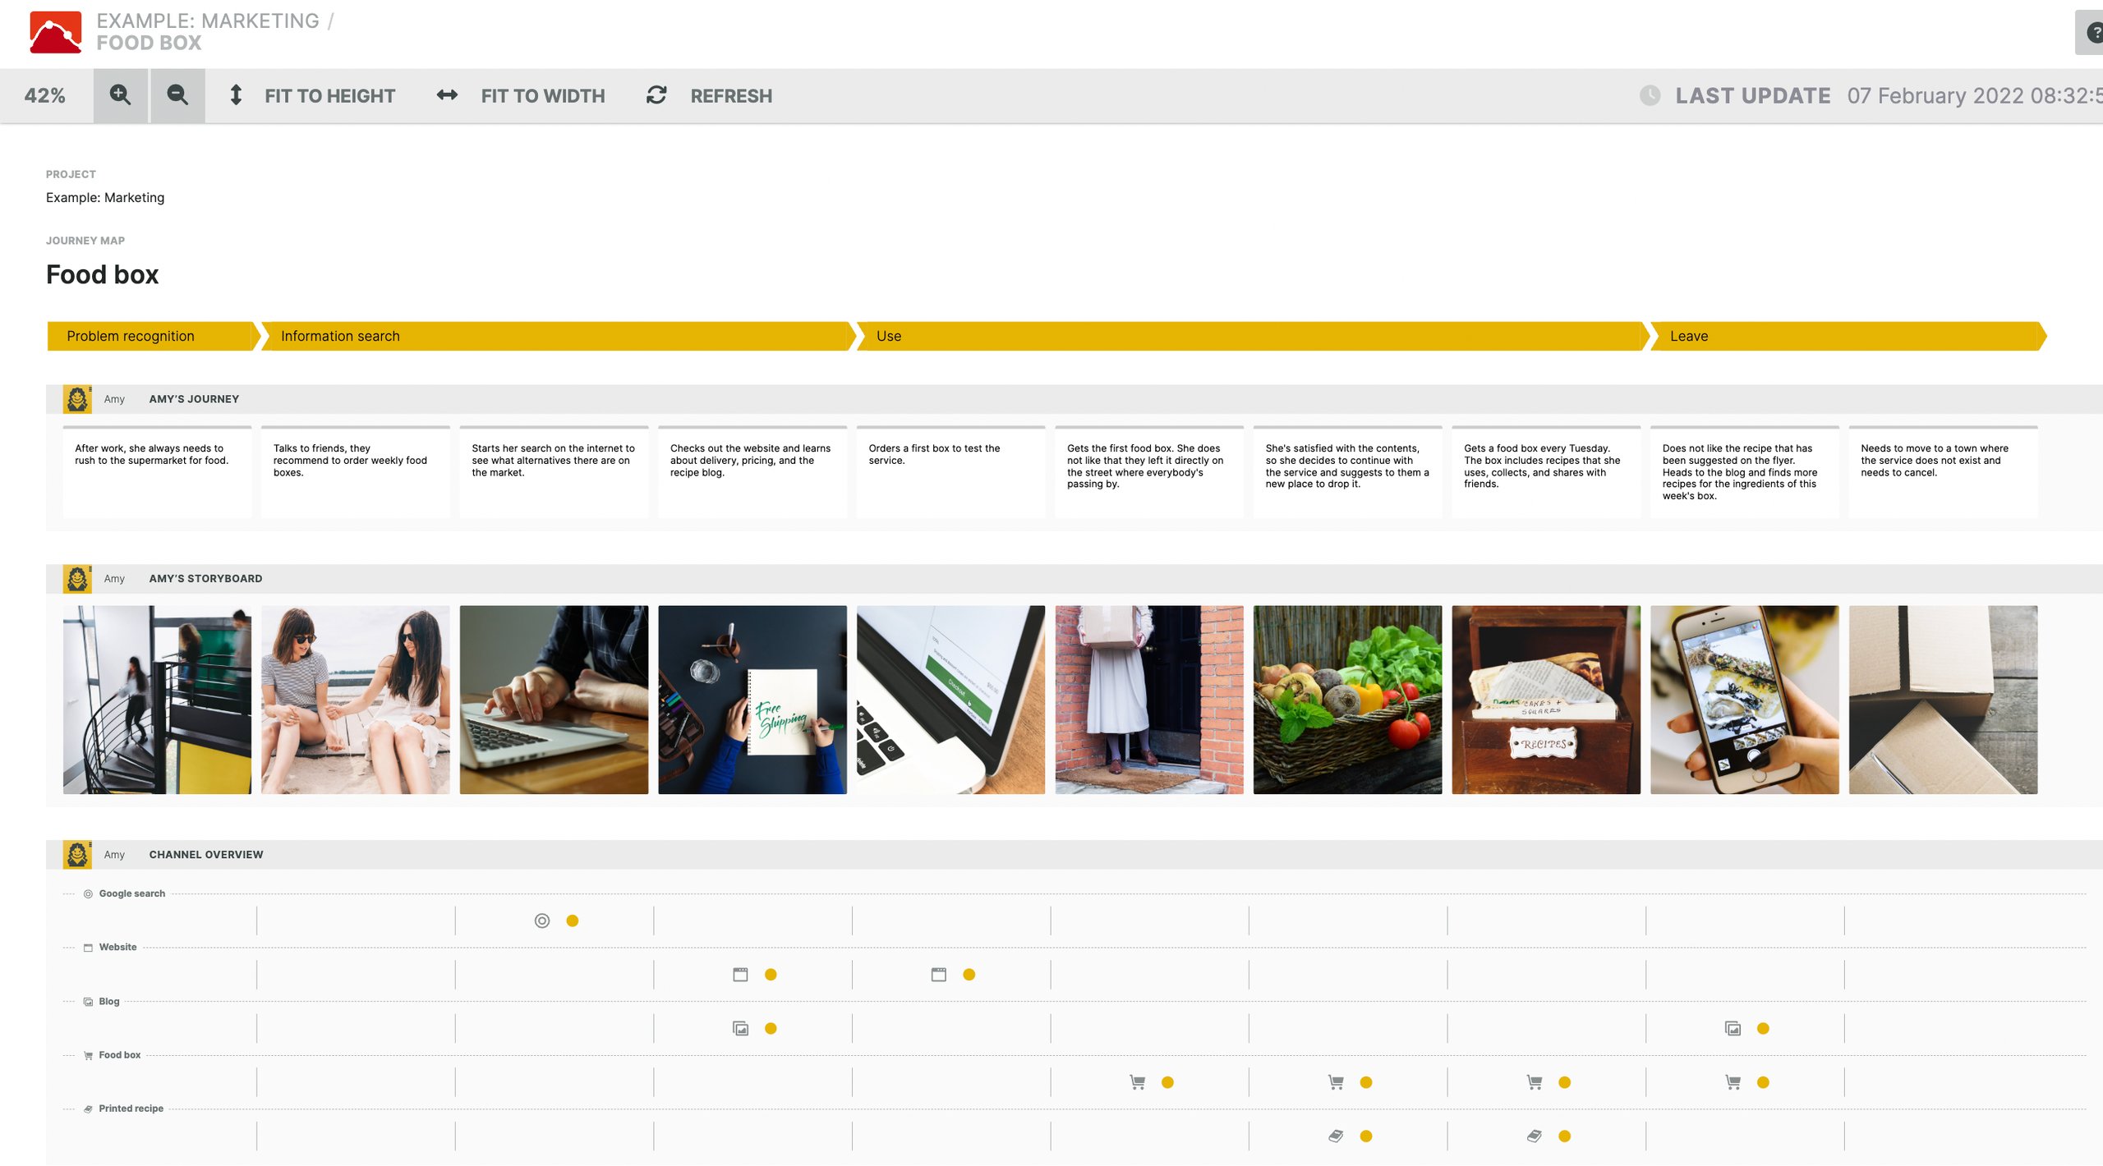Click the zoom out magnifier icon

(x=175, y=94)
